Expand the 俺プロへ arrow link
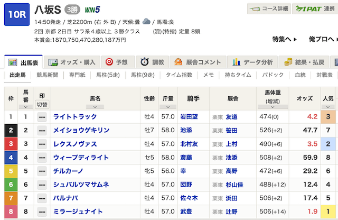The width and height of the screenshot is (338, 220). click(332, 40)
